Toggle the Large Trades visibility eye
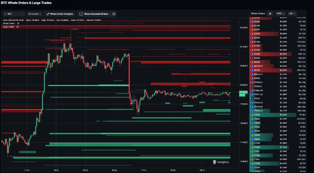314x173 pixels. click(x=18, y=27)
